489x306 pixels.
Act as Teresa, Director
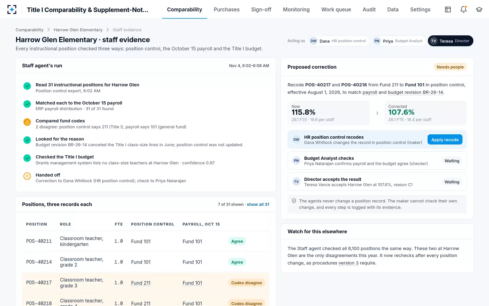coord(451,41)
